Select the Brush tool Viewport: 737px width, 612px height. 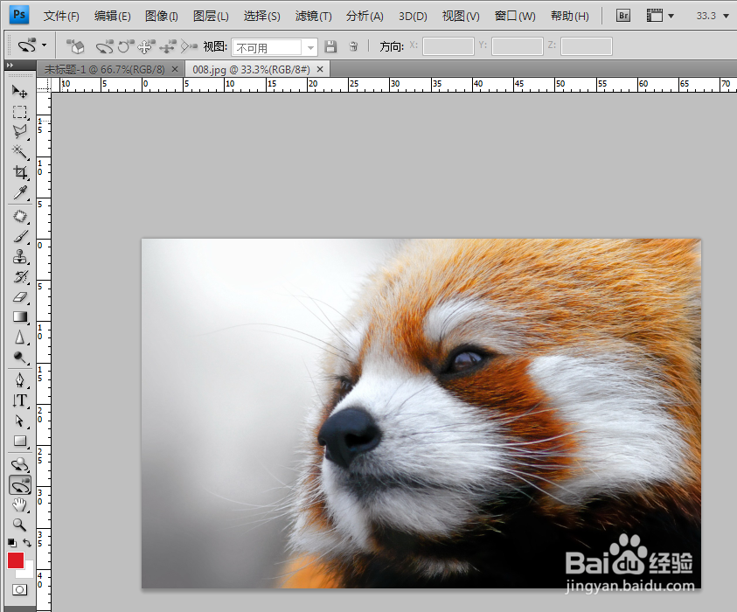20,236
